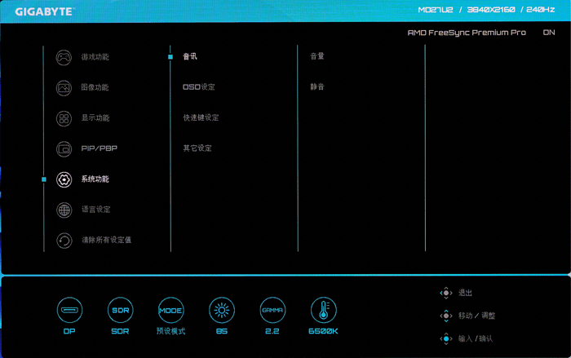The image size is (571, 358).
Task: Click the SDR text below the SDR icon
Action: click(120, 331)
